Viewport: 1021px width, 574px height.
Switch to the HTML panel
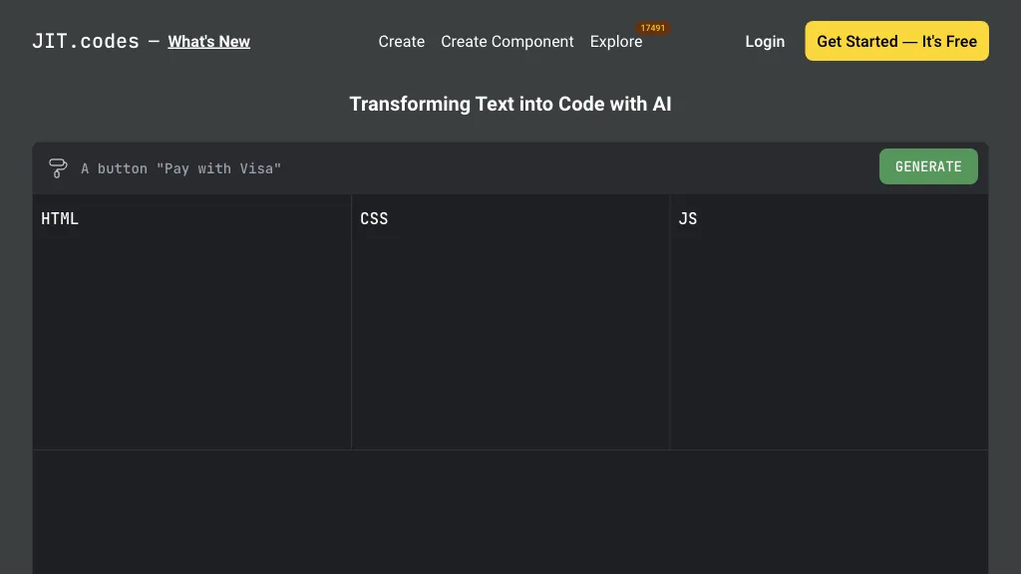[x=60, y=218]
